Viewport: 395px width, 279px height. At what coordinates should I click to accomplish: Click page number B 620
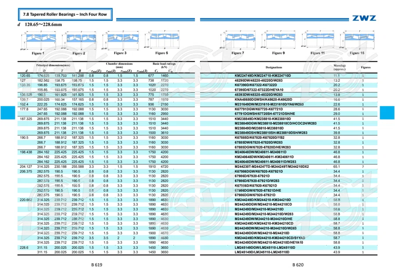click(x=298, y=265)
